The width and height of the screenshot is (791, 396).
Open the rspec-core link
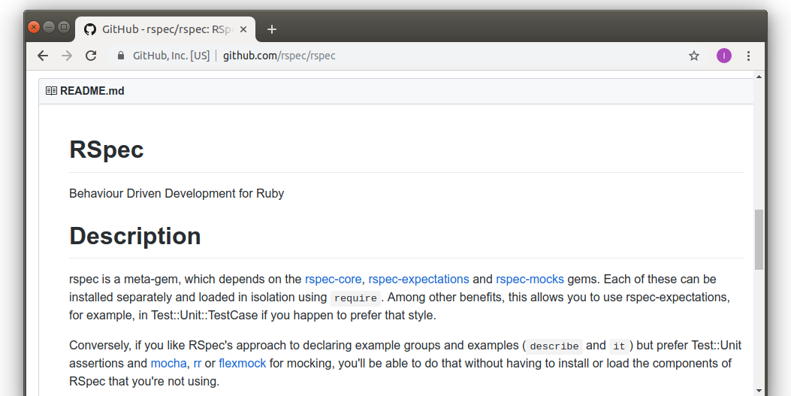click(x=333, y=279)
